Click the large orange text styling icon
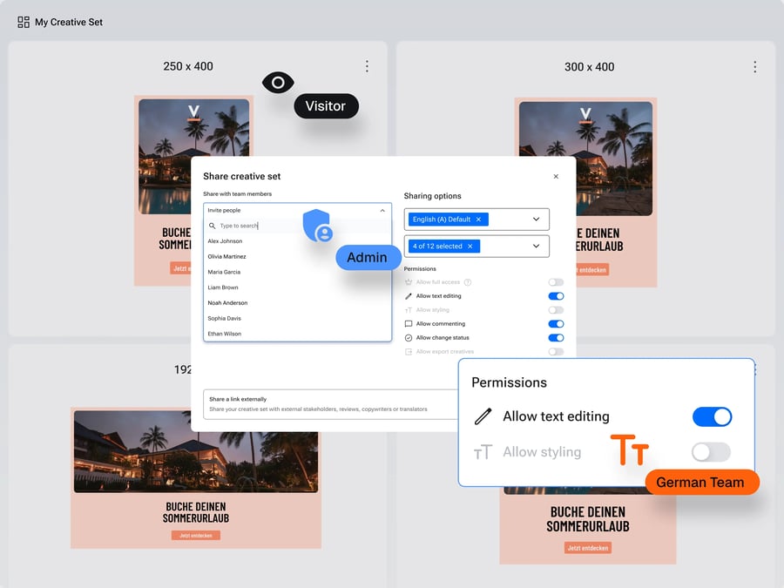784x588 pixels. click(629, 450)
